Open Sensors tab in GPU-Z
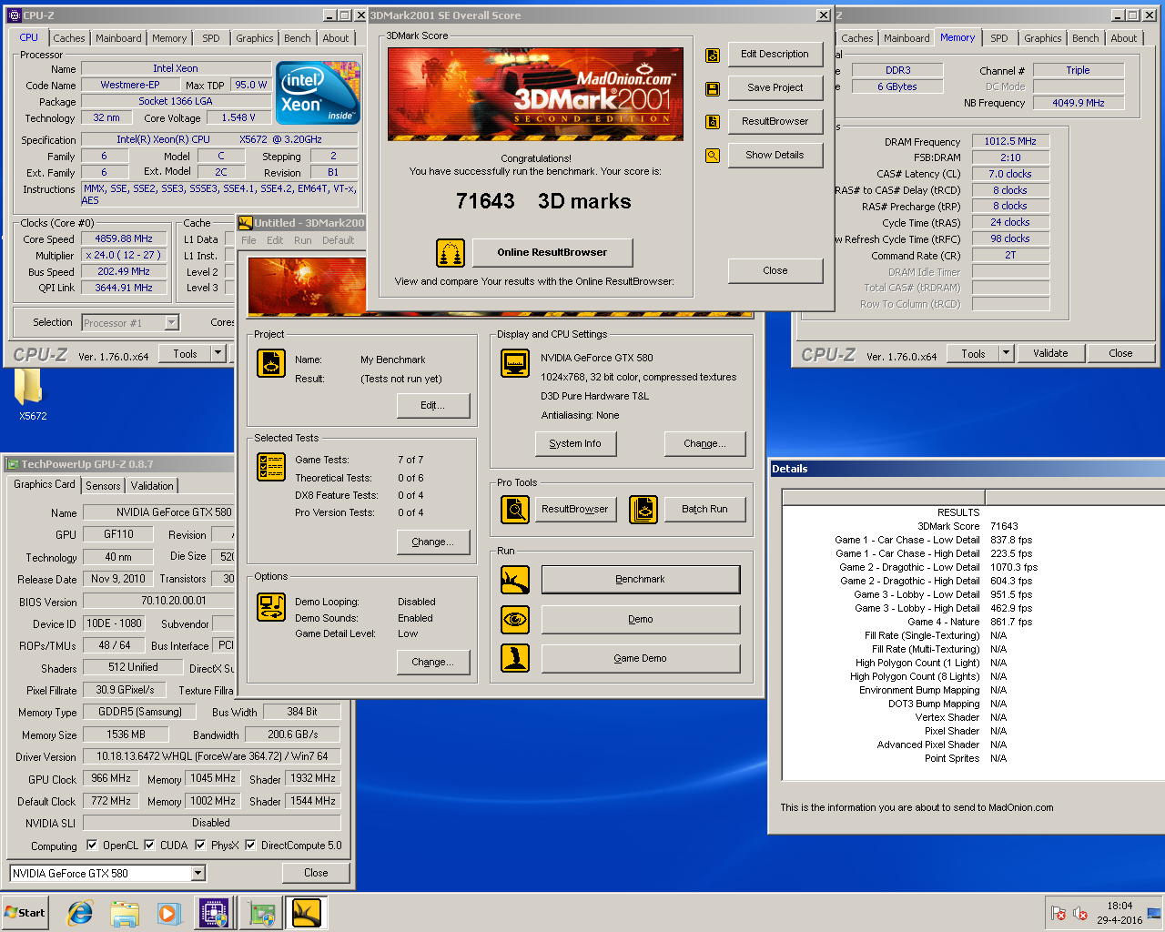 (x=103, y=486)
